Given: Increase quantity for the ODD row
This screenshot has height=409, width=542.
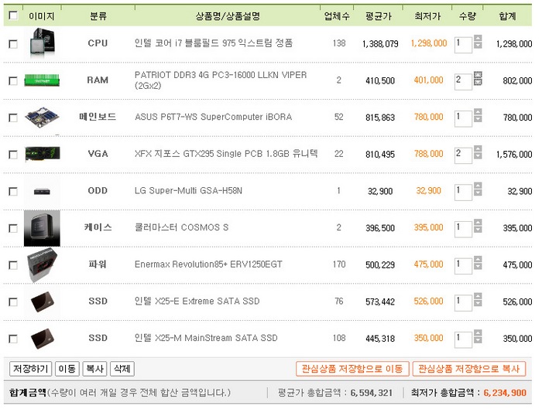Looking at the screenshot, I should pos(478,186).
